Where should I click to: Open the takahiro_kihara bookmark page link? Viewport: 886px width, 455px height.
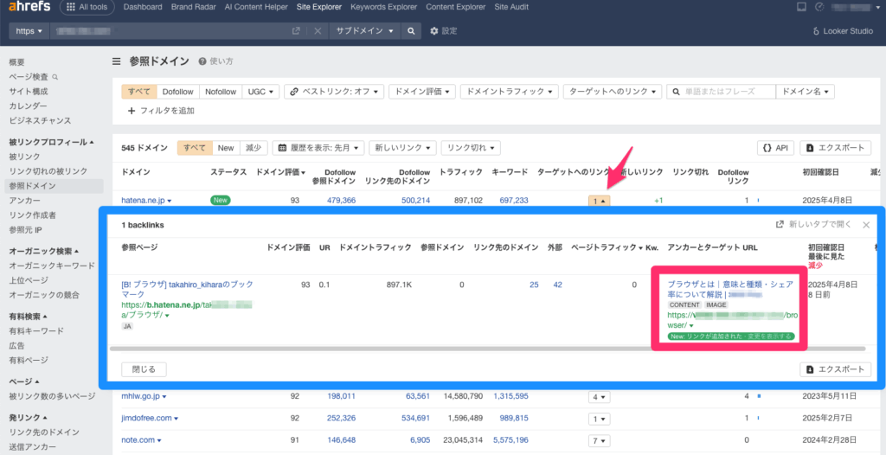(x=187, y=290)
